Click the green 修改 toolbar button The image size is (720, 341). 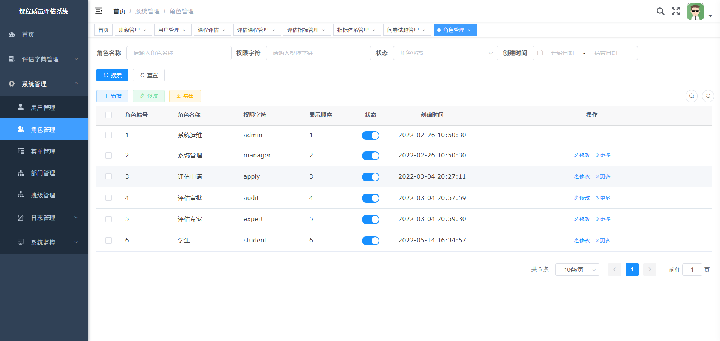click(148, 96)
